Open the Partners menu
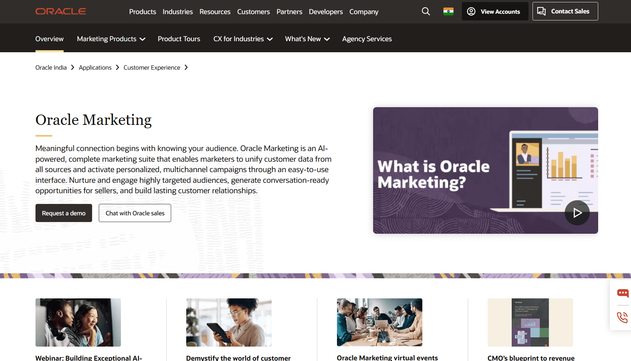Image resolution: width=631 pixels, height=361 pixels. (x=289, y=12)
